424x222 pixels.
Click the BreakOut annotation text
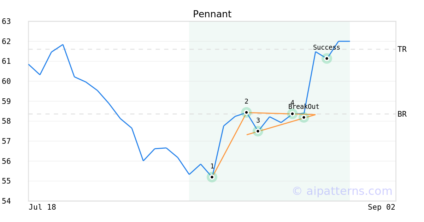304,107
